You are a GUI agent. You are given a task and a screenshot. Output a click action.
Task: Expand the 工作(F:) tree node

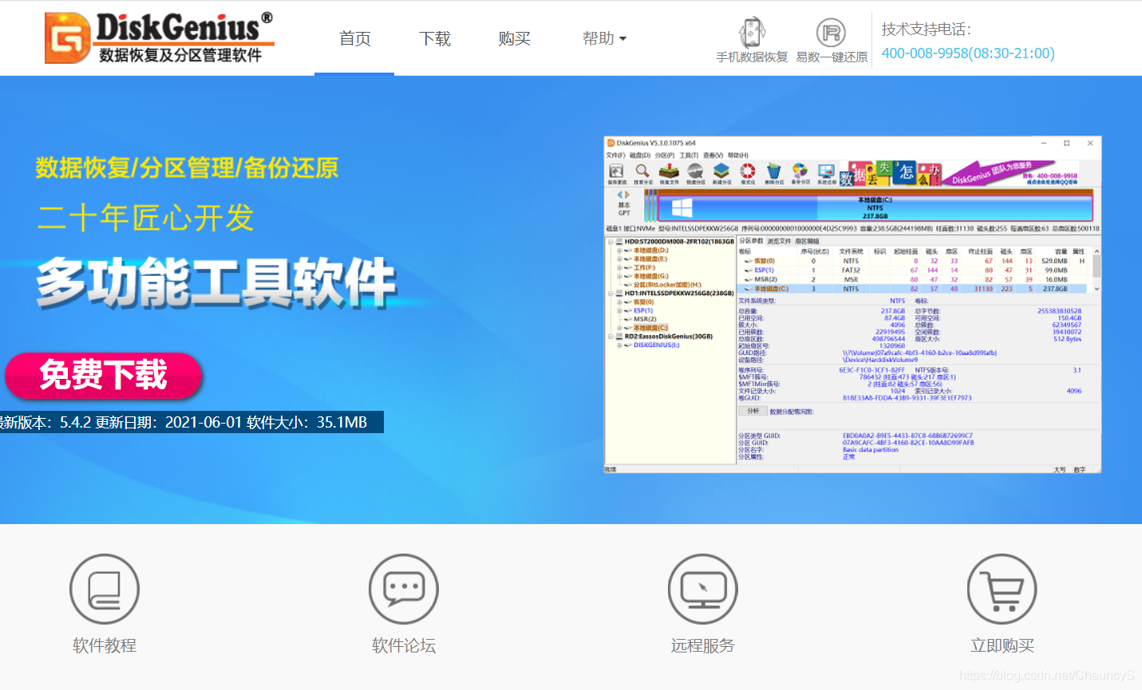tap(619, 268)
